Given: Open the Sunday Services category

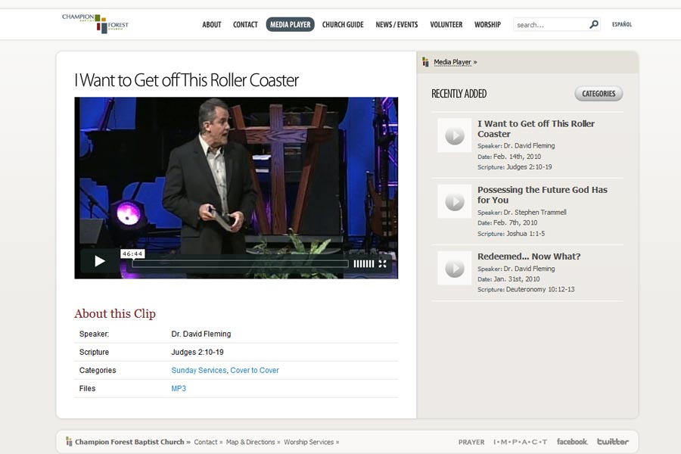Looking at the screenshot, I should (x=199, y=370).
